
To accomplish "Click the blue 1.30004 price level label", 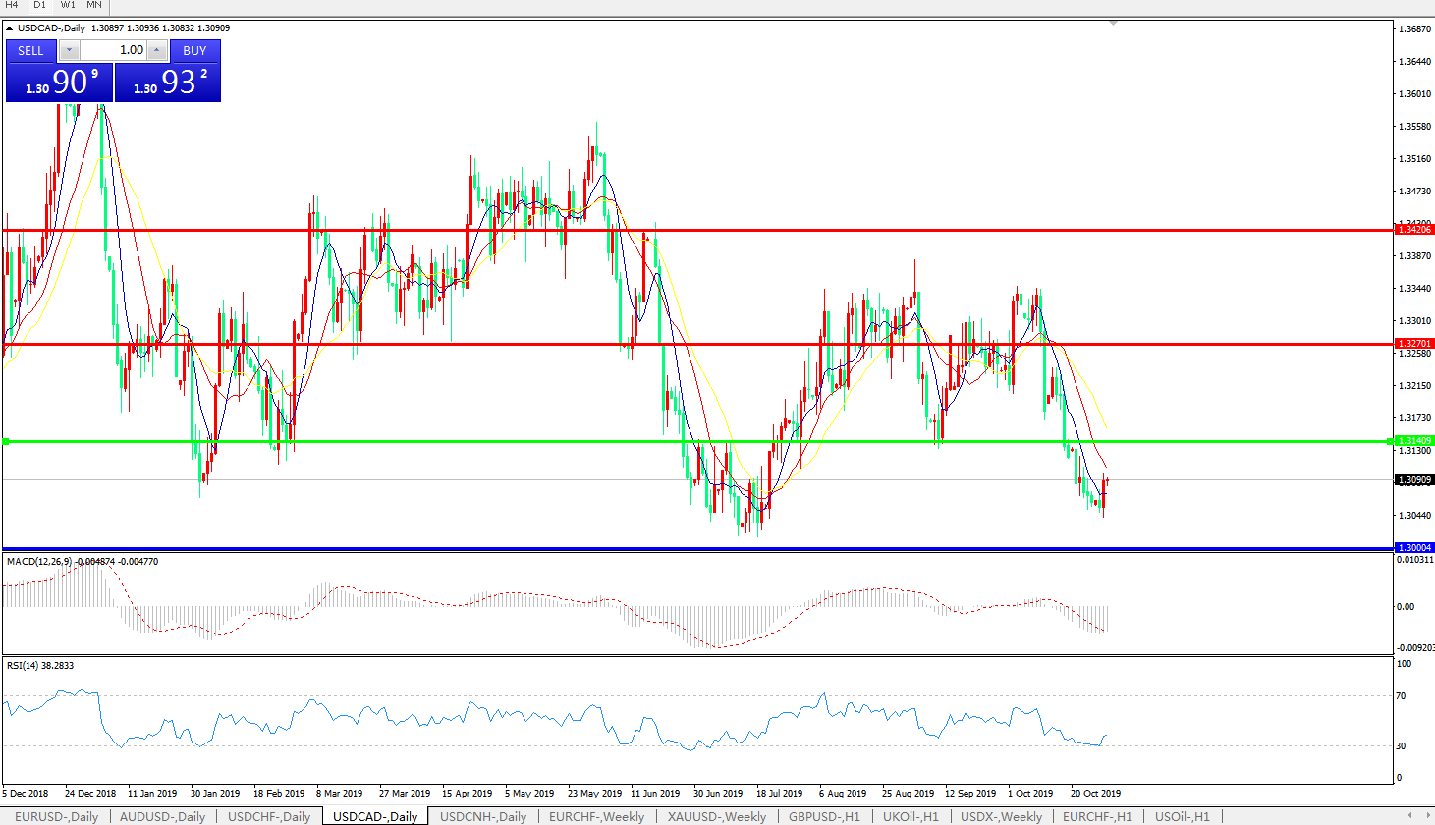I will pos(1414,547).
